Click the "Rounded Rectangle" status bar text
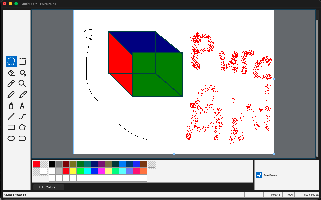Viewport: 321px width, 200px height. point(15,195)
